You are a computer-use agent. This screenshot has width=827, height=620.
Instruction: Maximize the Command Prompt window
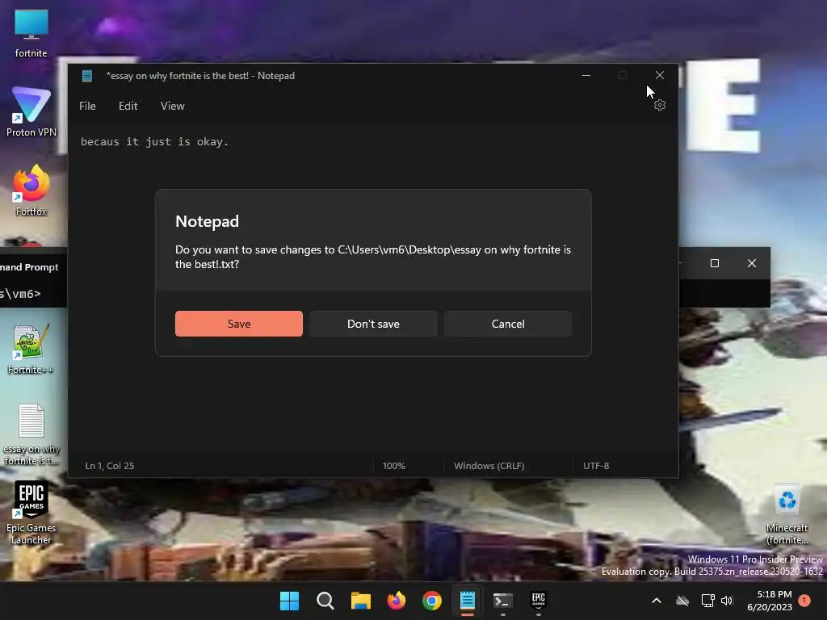715,263
